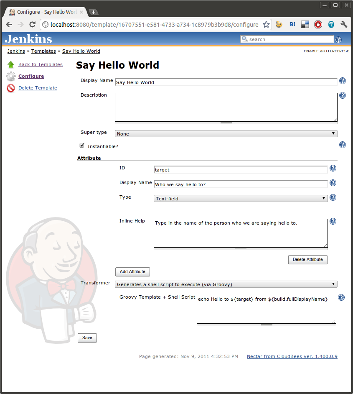Click Enable Auto Refresh link
This screenshot has height=394, width=353.
pyautogui.click(x=326, y=51)
